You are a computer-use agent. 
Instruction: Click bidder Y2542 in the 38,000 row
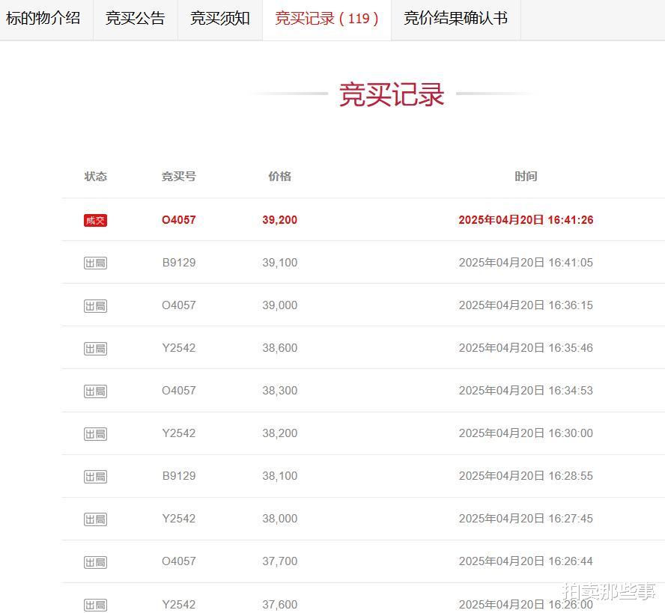coord(178,519)
